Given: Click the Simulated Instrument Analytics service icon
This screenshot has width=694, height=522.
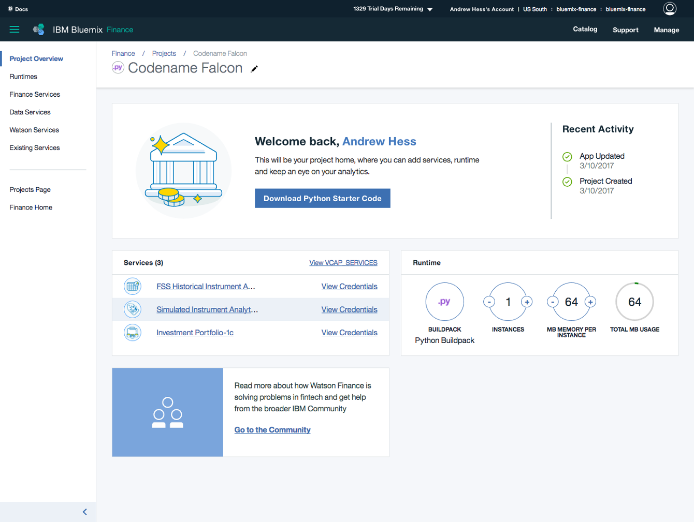Looking at the screenshot, I should tap(133, 309).
